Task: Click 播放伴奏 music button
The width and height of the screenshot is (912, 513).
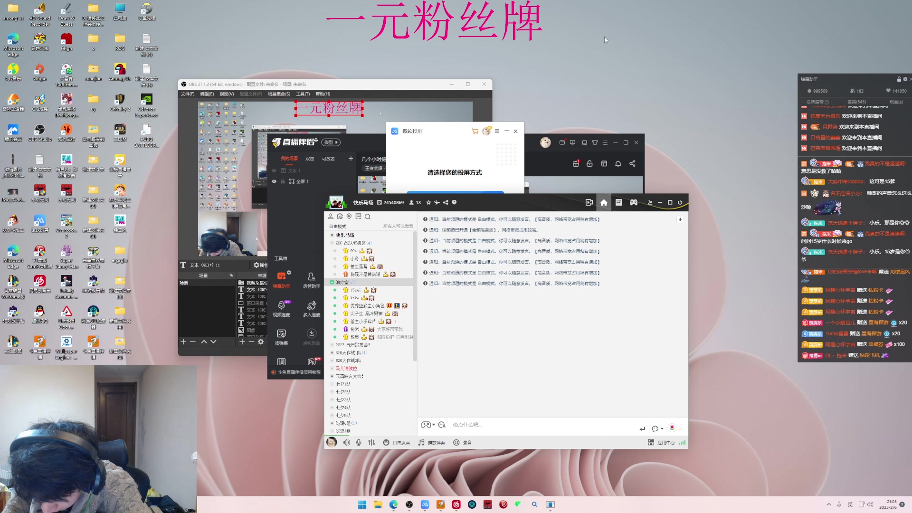Action: 431,442
